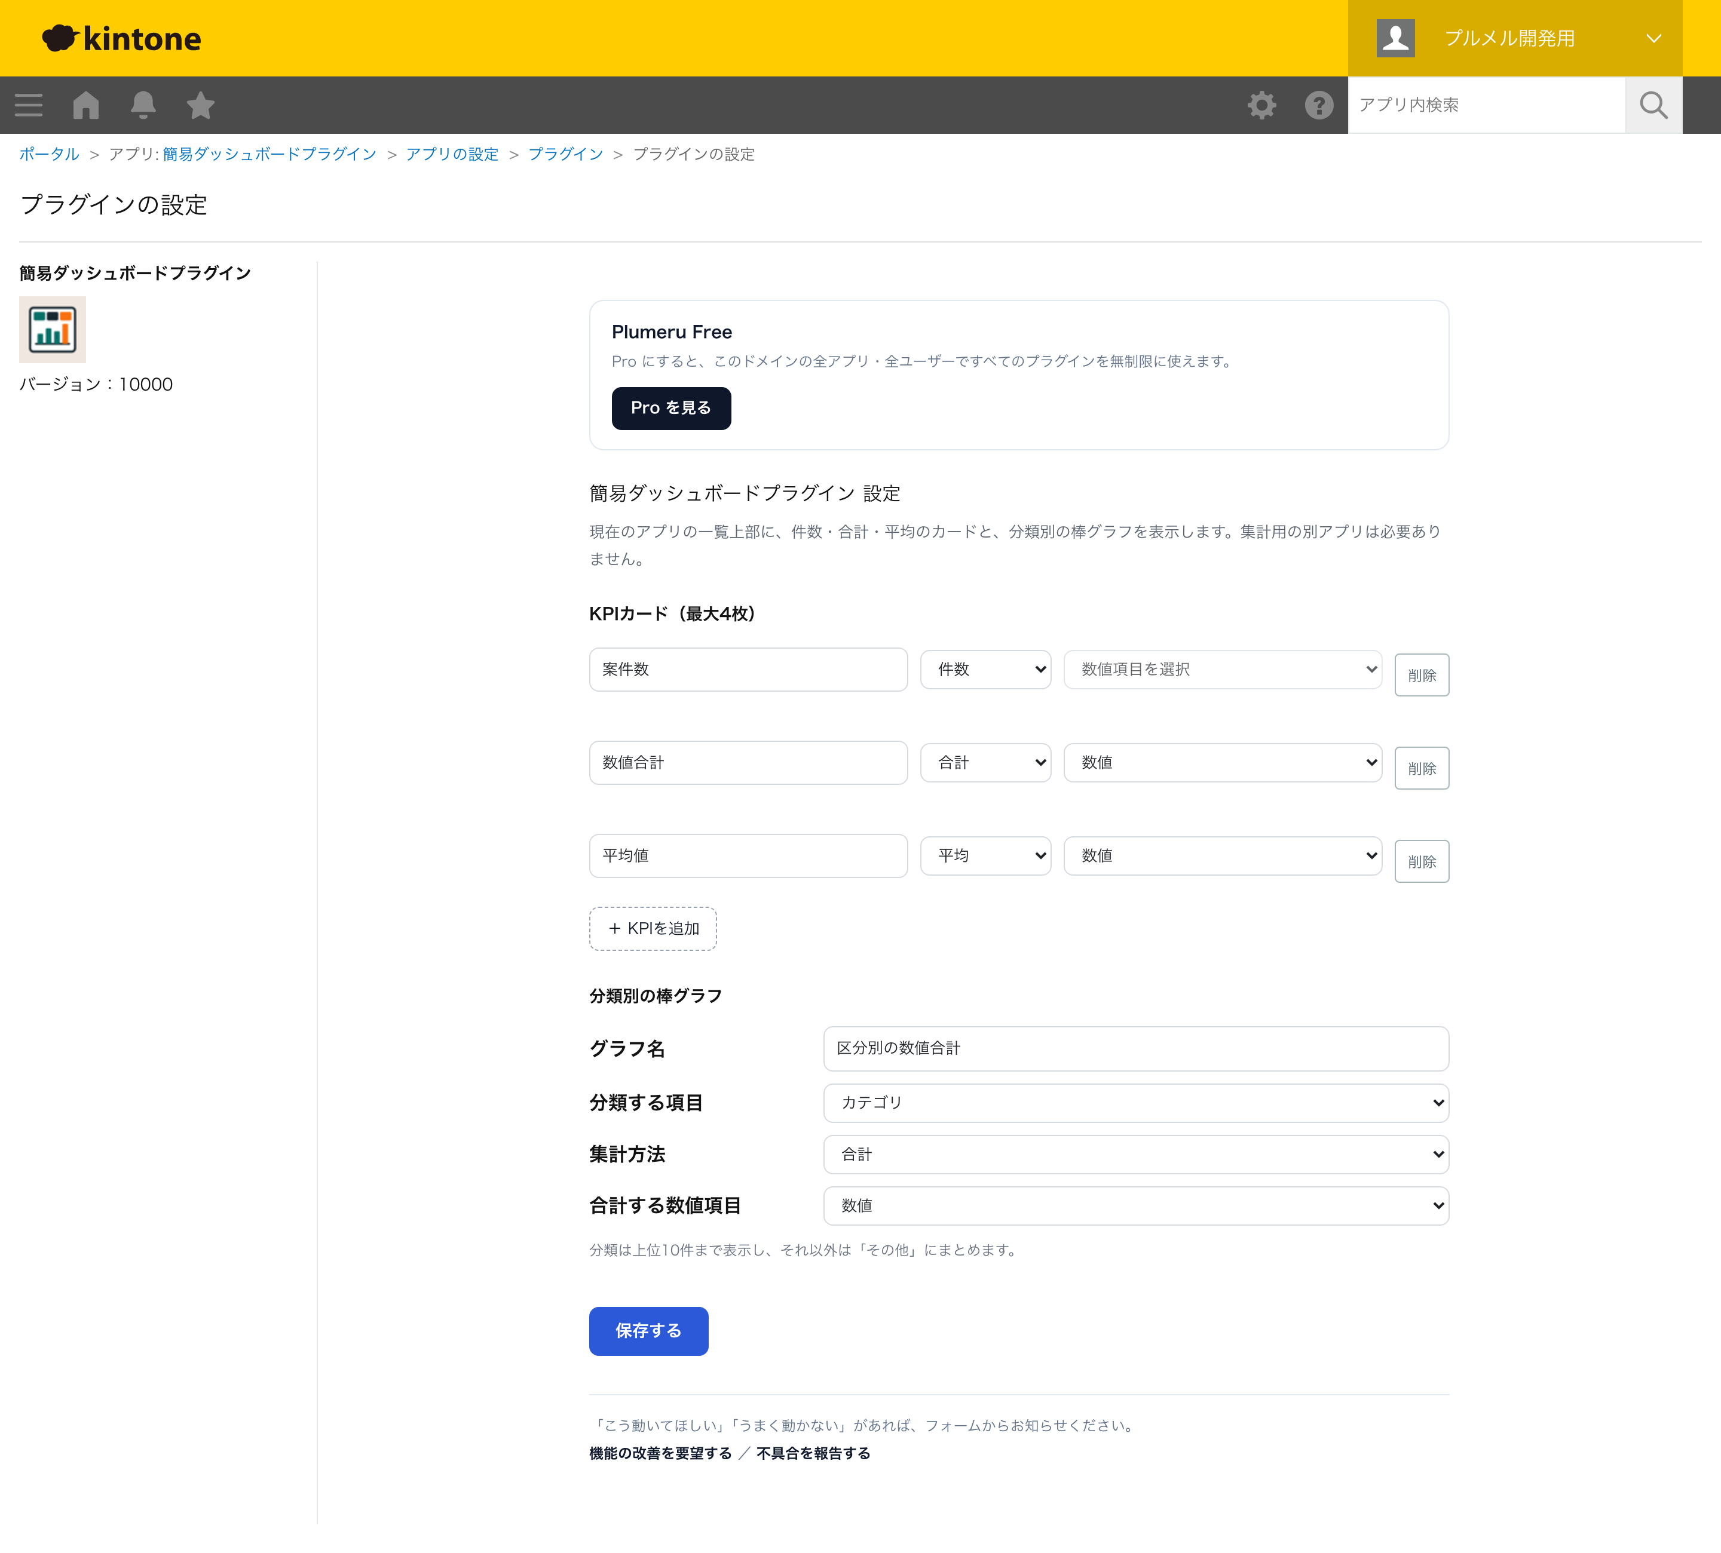Open the 合計する数値項目 dropdown
This screenshot has height=1553, width=1721.
pos(1135,1206)
